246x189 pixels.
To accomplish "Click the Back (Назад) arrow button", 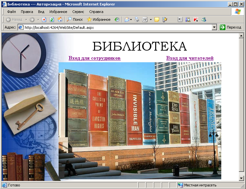I will pyautogui.click(x=14, y=19).
